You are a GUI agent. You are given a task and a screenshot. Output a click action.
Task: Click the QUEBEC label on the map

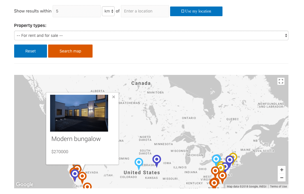click(232, 119)
